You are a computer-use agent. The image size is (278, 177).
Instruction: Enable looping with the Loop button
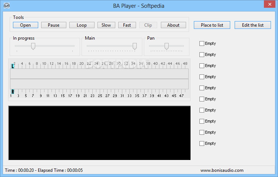click(x=82, y=25)
